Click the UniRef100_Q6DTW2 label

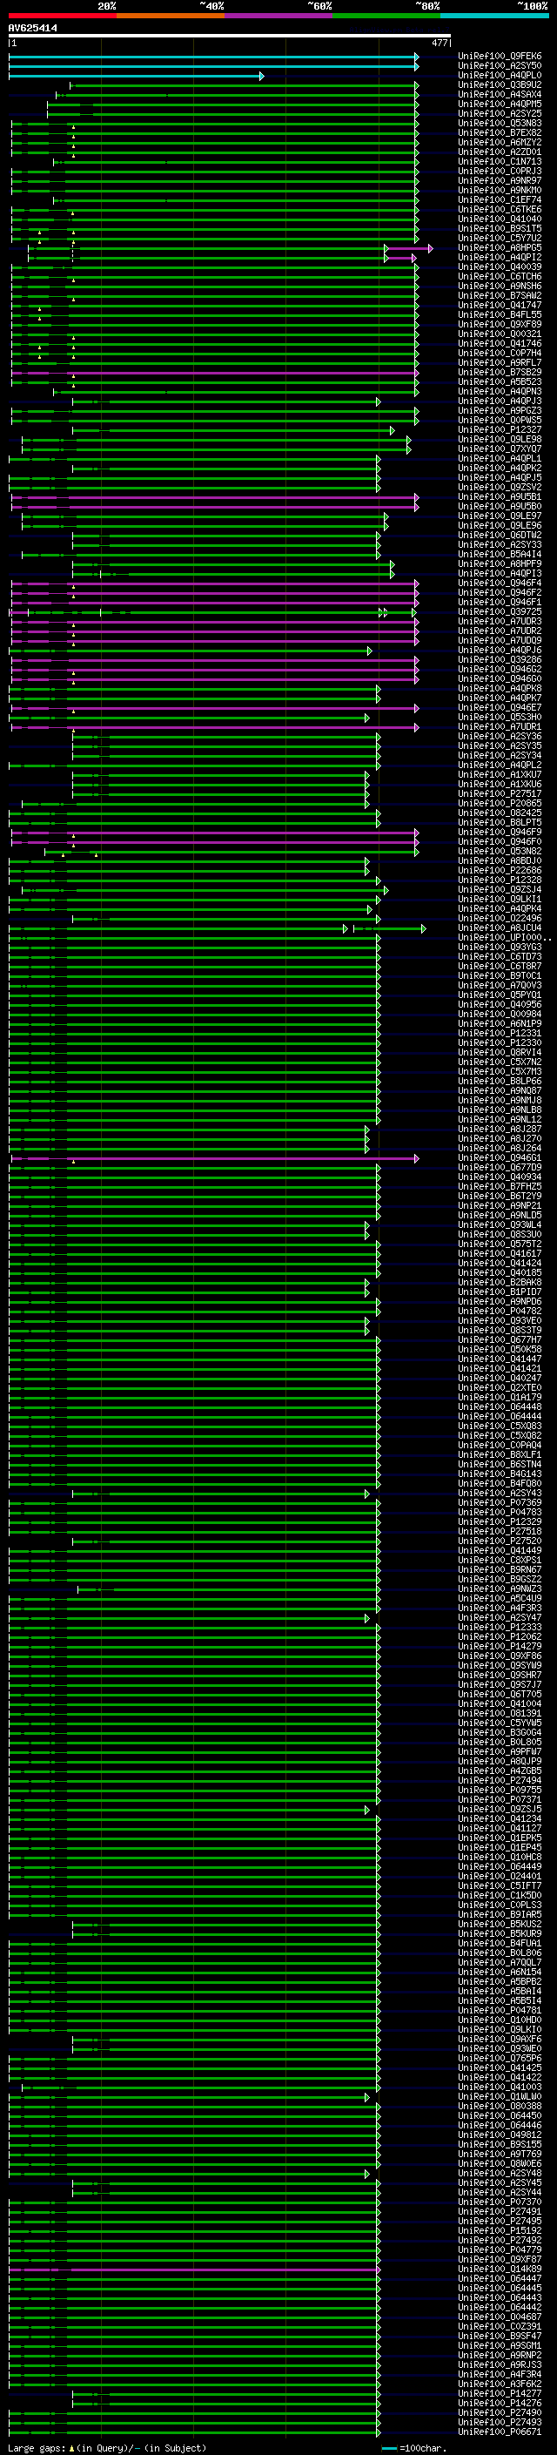(499, 536)
